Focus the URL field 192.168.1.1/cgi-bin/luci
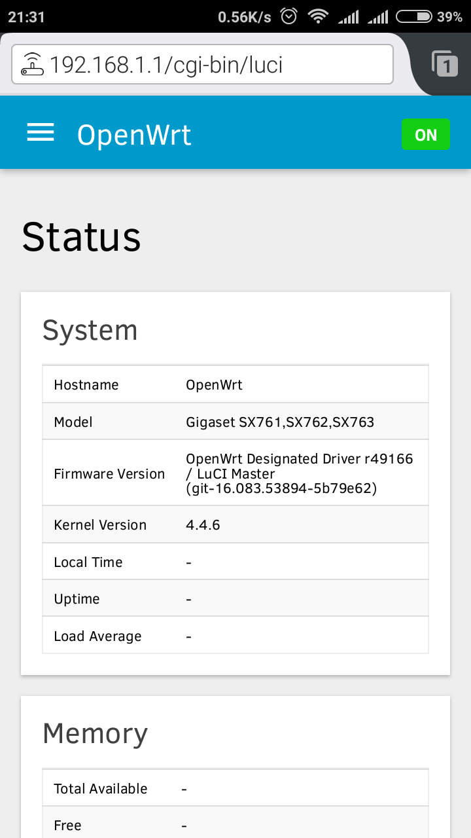The height and width of the screenshot is (838, 471). click(x=202, y=64)
